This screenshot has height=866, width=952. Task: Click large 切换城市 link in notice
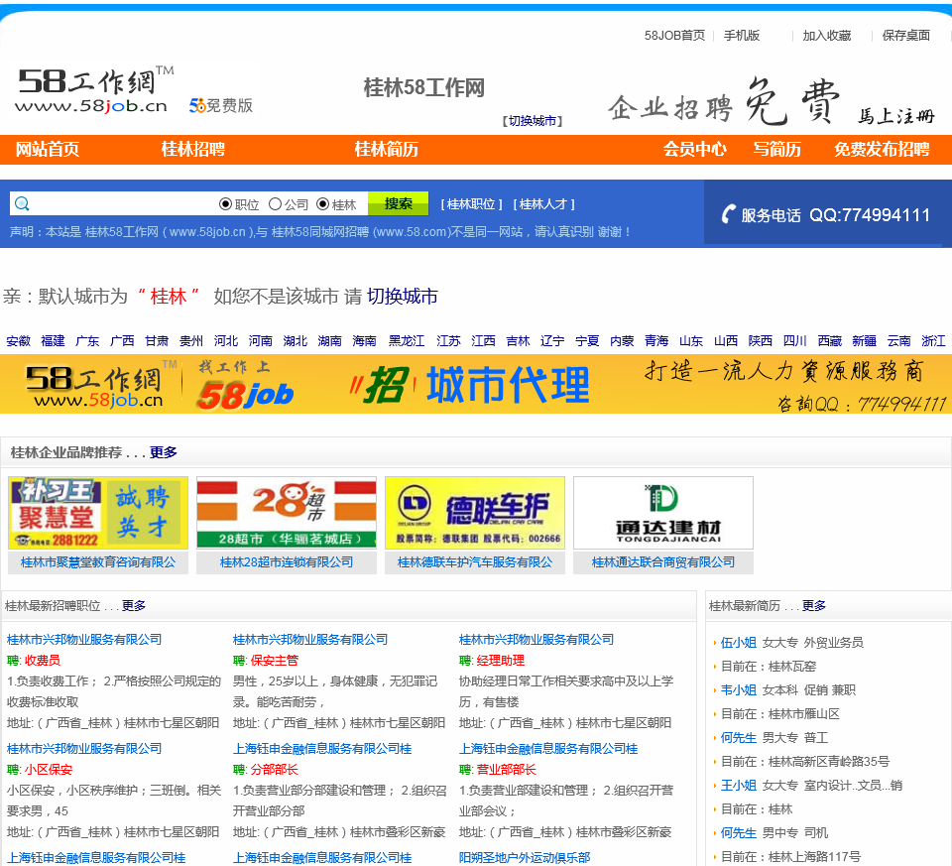pyautogui.click(x=402, y=297)
